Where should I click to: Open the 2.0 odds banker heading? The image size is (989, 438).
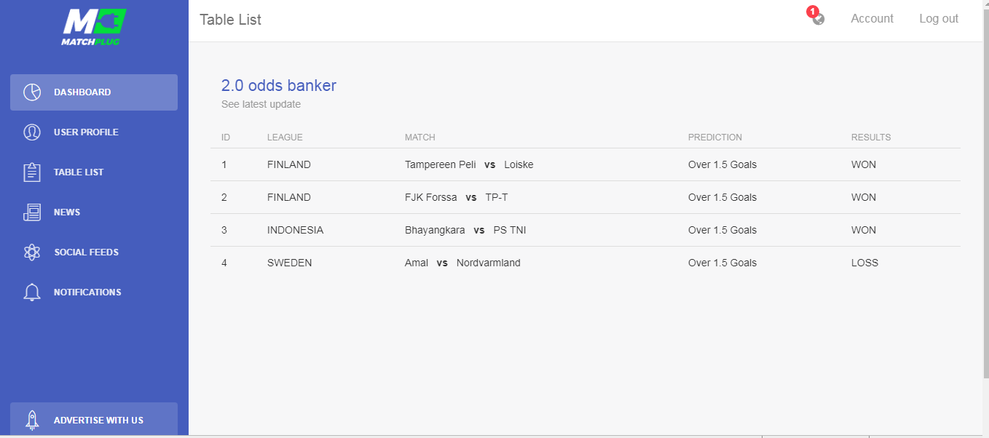[279, 86]
